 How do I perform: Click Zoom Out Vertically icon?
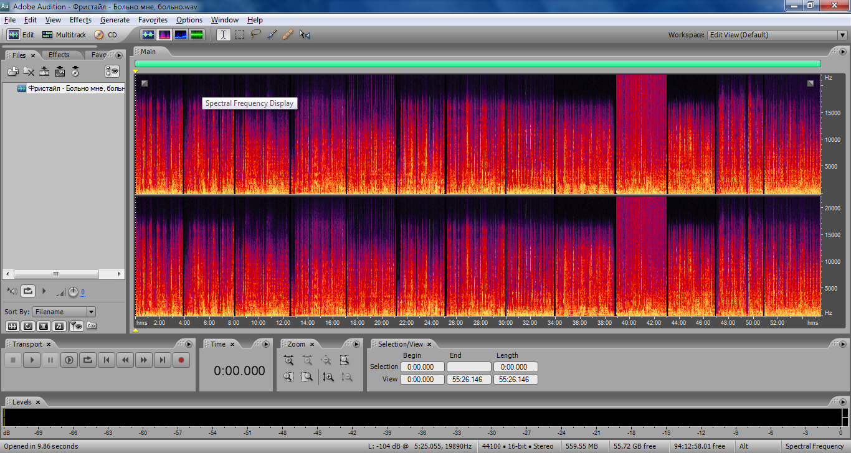pyautogui.click(x=347, y=376)
